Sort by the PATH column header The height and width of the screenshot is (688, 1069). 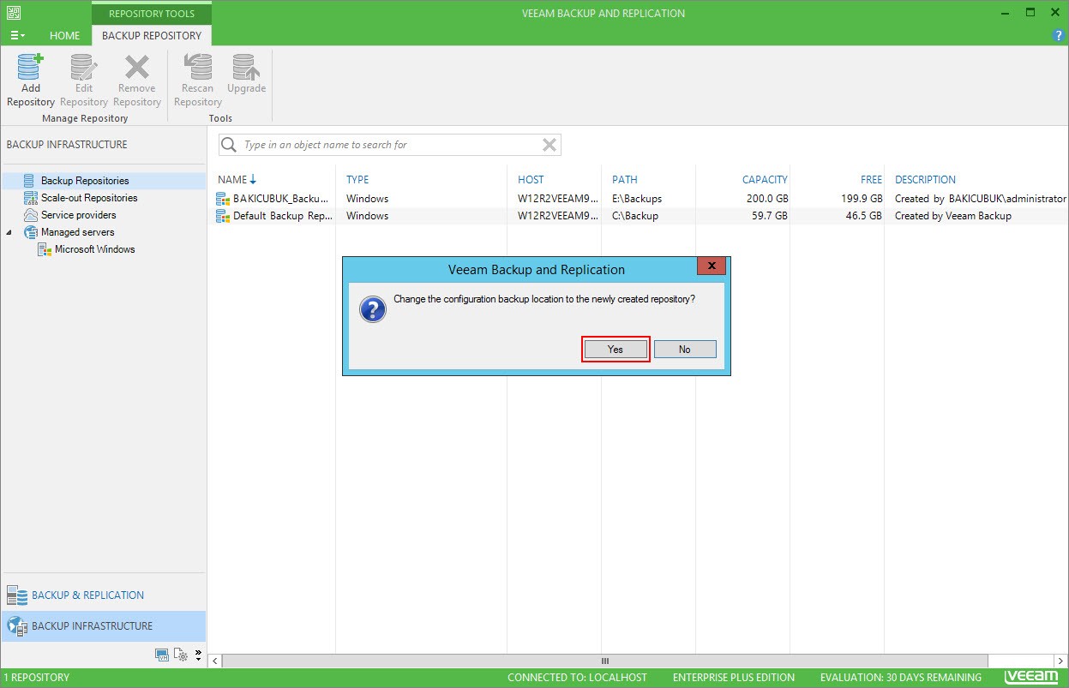[x=625, y=180]
